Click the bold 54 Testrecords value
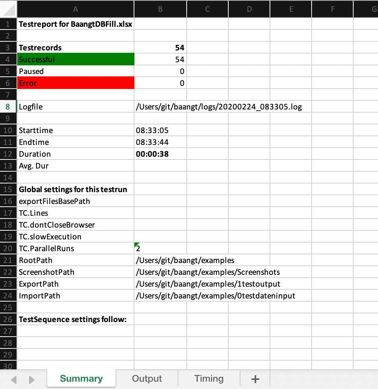378x389 pixels. [x=160, y=48]
